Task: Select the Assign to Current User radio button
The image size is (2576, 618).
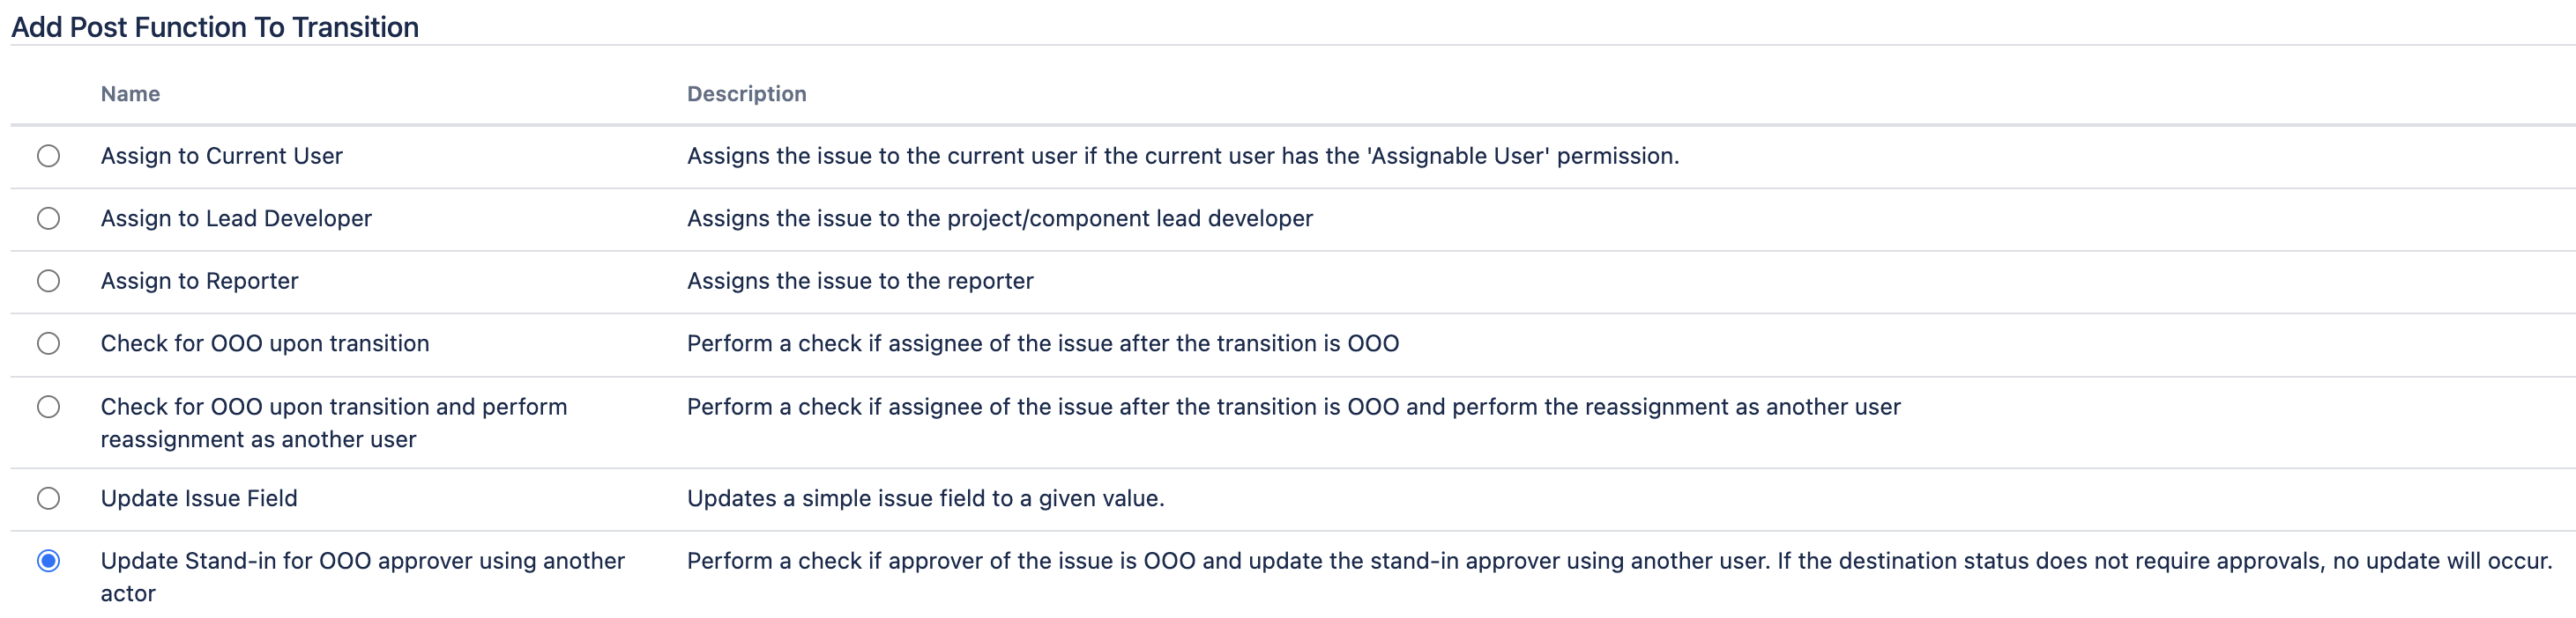Action: pos(48,156)
